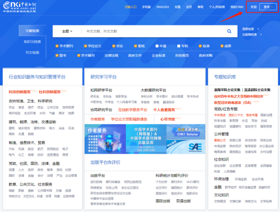Open 国际出版 link

(163, 201)
